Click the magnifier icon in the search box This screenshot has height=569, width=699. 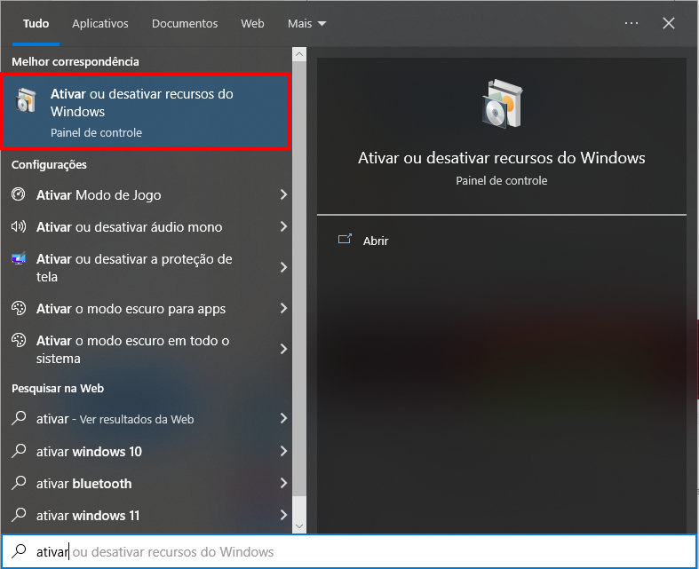(19, 551)
